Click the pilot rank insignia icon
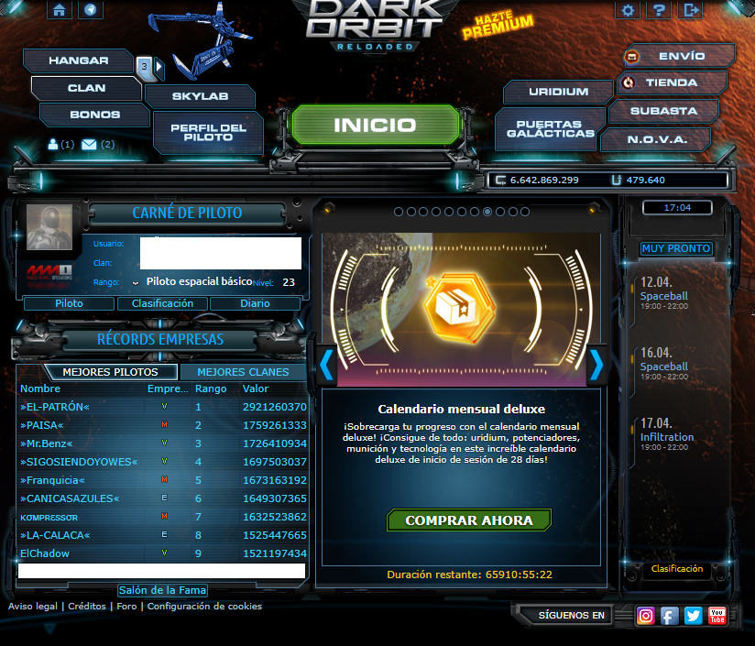The height and width of the screenshot is (646, 755). [x=136, y=283]
